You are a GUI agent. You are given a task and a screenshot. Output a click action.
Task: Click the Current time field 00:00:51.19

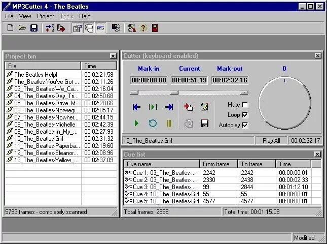pyautogui.click(x=190, y=80)
